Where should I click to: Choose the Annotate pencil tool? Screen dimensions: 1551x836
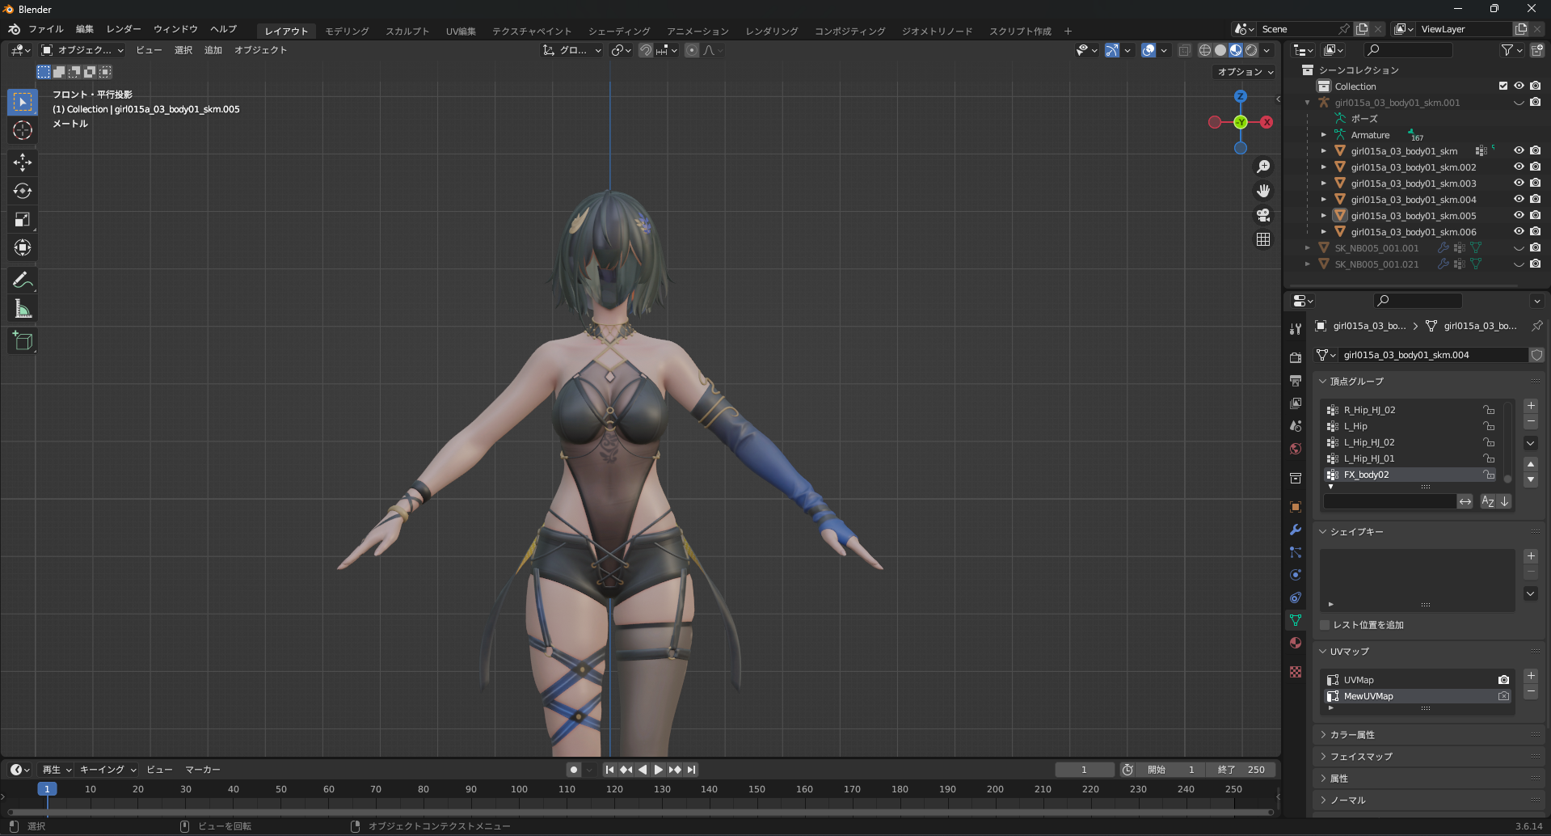23,281
